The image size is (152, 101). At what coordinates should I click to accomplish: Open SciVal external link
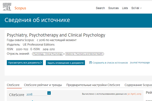[x=136, y=8]
